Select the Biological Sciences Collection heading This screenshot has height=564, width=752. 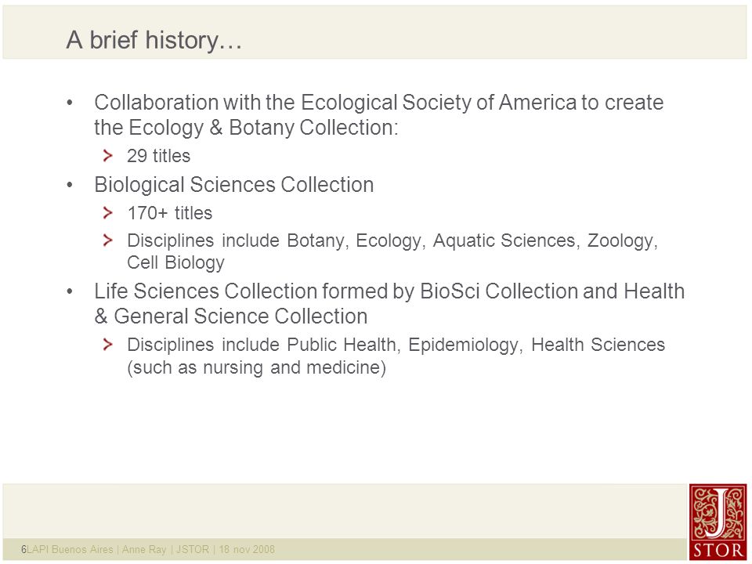233,185
